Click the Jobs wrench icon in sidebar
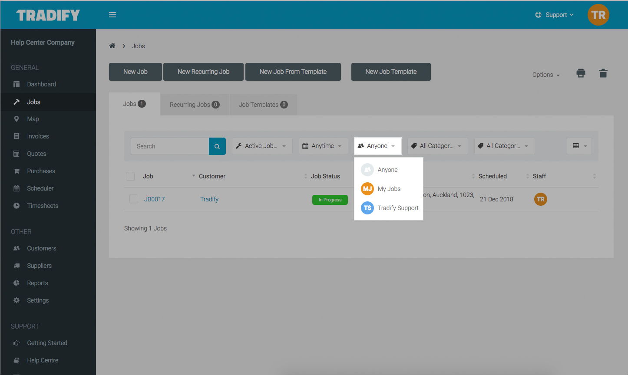The height and width of the screenshot is (375, 628). pyautogui.click(x=17, y=102)
